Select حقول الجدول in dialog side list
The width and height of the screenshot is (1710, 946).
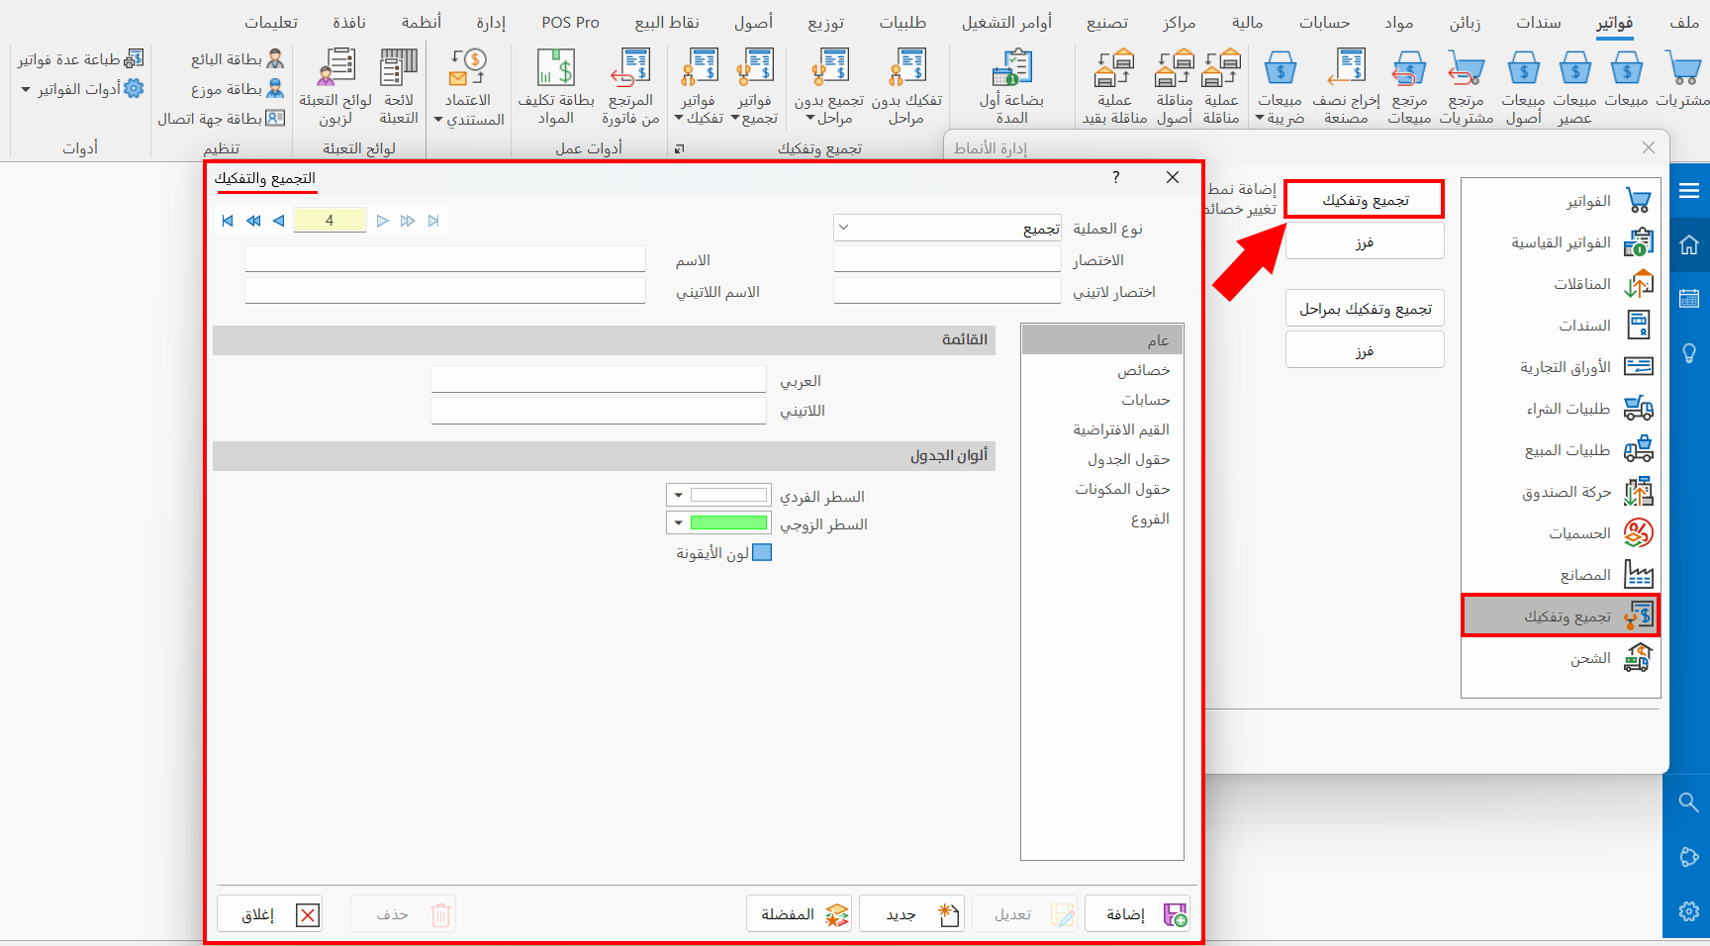click(1102, 459)
